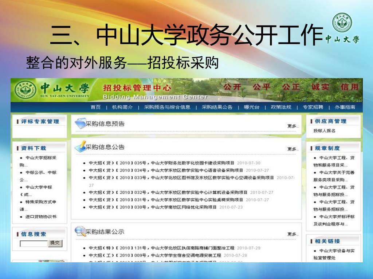Screen dimensions: 373x279
Task: Open result 131号 执信南路商铺门面整治工程
Action: 161,248
